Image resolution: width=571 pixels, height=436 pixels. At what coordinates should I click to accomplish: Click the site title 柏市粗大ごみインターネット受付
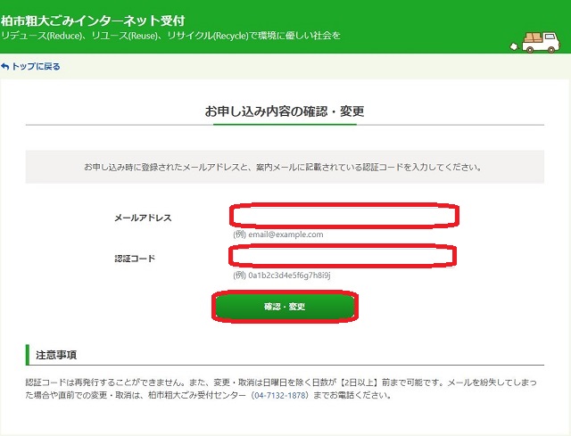[x=93, y=21]
